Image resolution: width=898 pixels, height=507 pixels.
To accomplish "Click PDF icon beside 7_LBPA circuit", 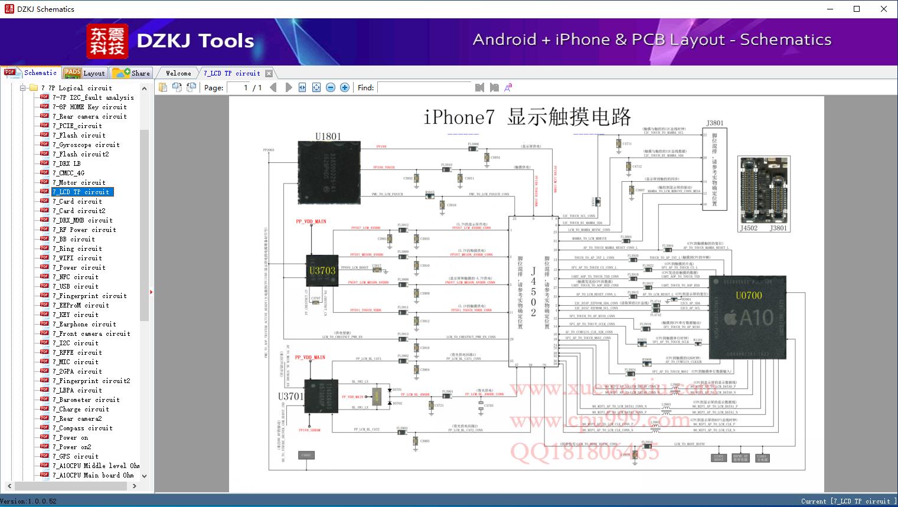I will (x=44, y=390).
